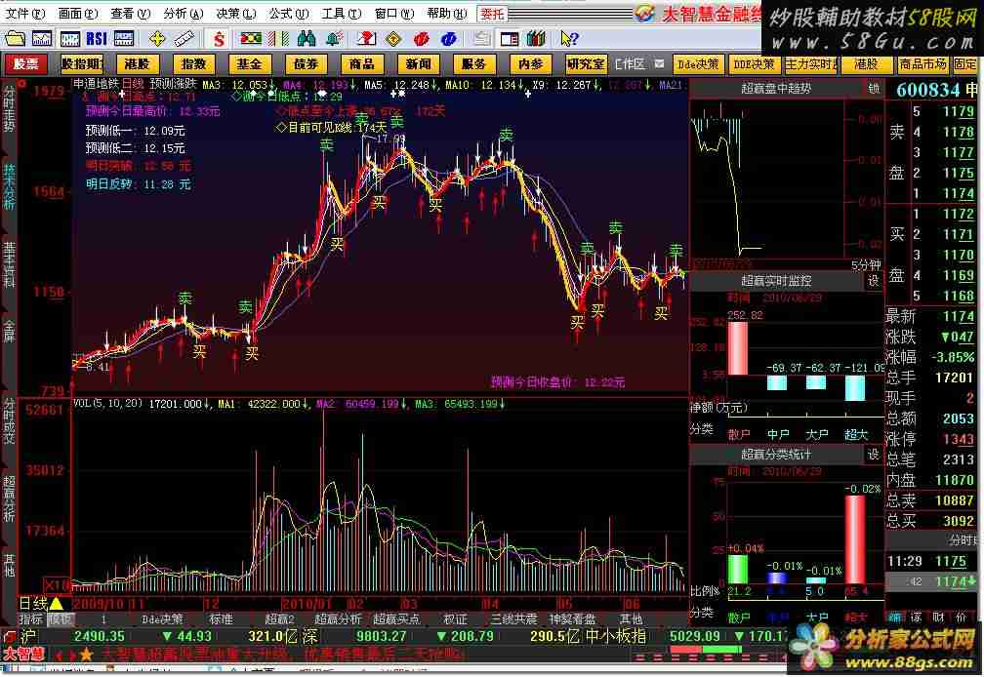
Task: Open the 窗口(W) menu
Action: 394,13
